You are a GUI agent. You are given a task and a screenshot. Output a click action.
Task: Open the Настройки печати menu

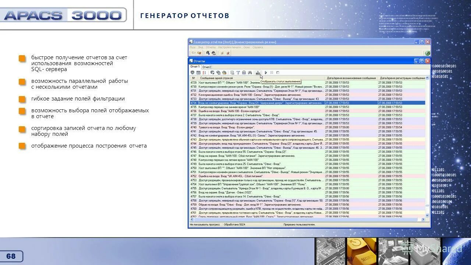pos(230,47)
